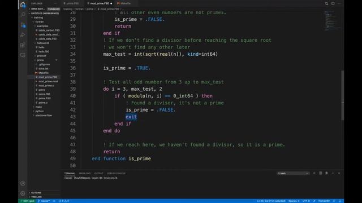
Task: Open prime.o file in explorer
Action: [43, 103]
